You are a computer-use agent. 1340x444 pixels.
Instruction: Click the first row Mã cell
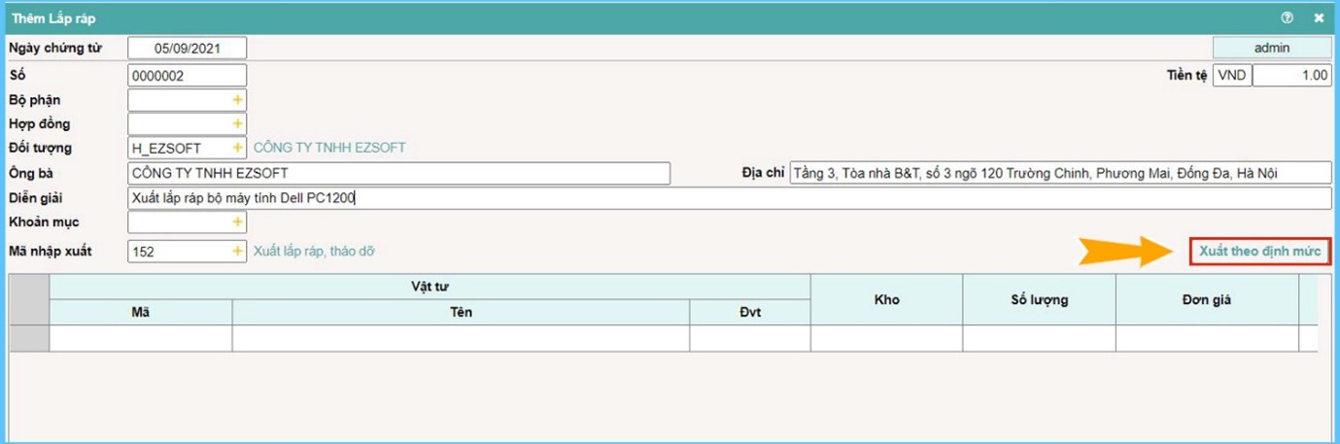point(140,338)
